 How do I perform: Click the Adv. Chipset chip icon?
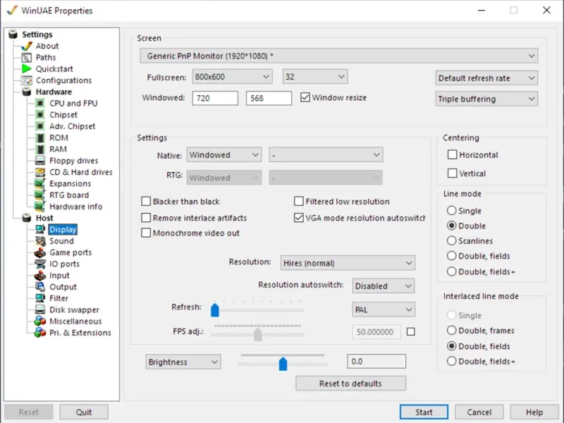tap(40, 126)
